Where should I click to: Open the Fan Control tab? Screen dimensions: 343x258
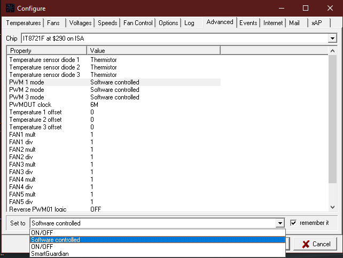138,23
